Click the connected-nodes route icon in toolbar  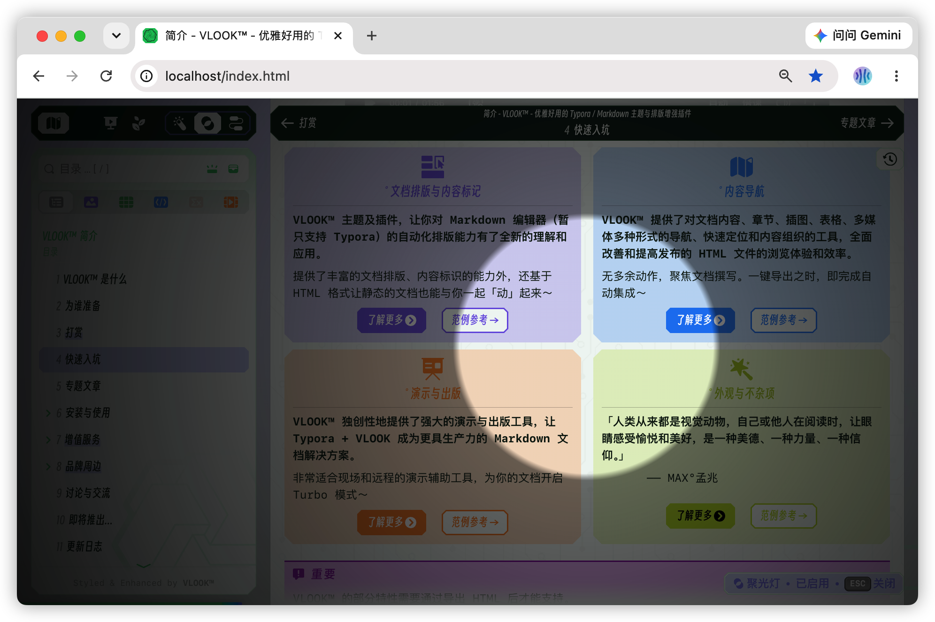pos(236,123)
